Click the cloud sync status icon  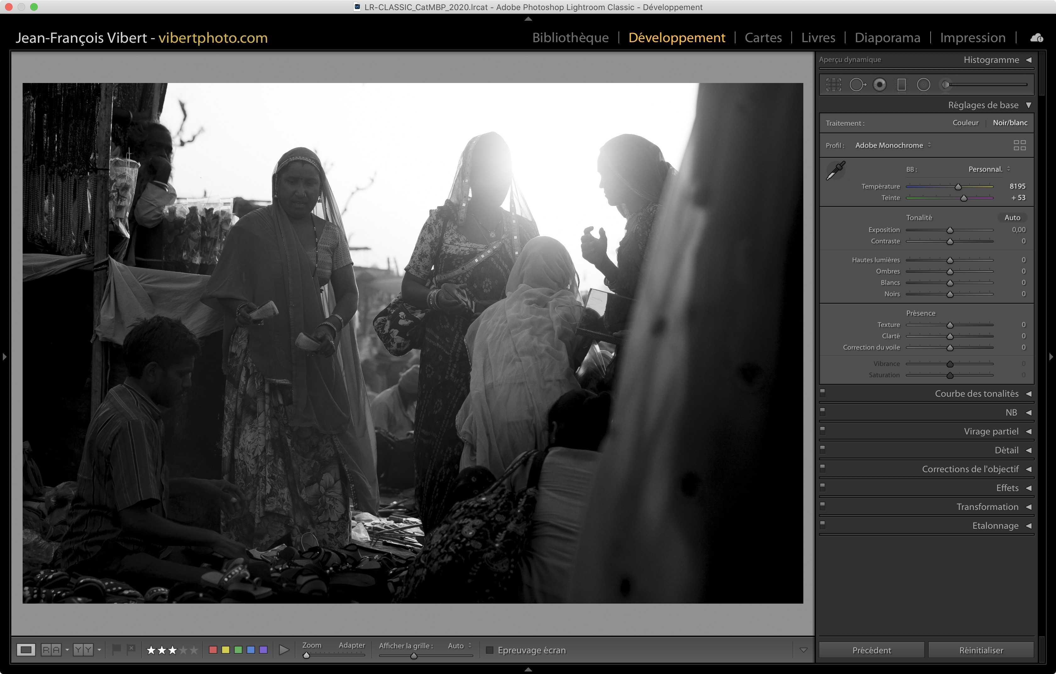click(x=1036, y=38)
